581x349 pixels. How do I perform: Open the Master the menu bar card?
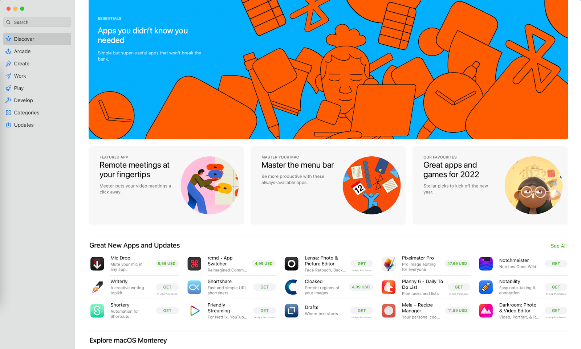328,185
